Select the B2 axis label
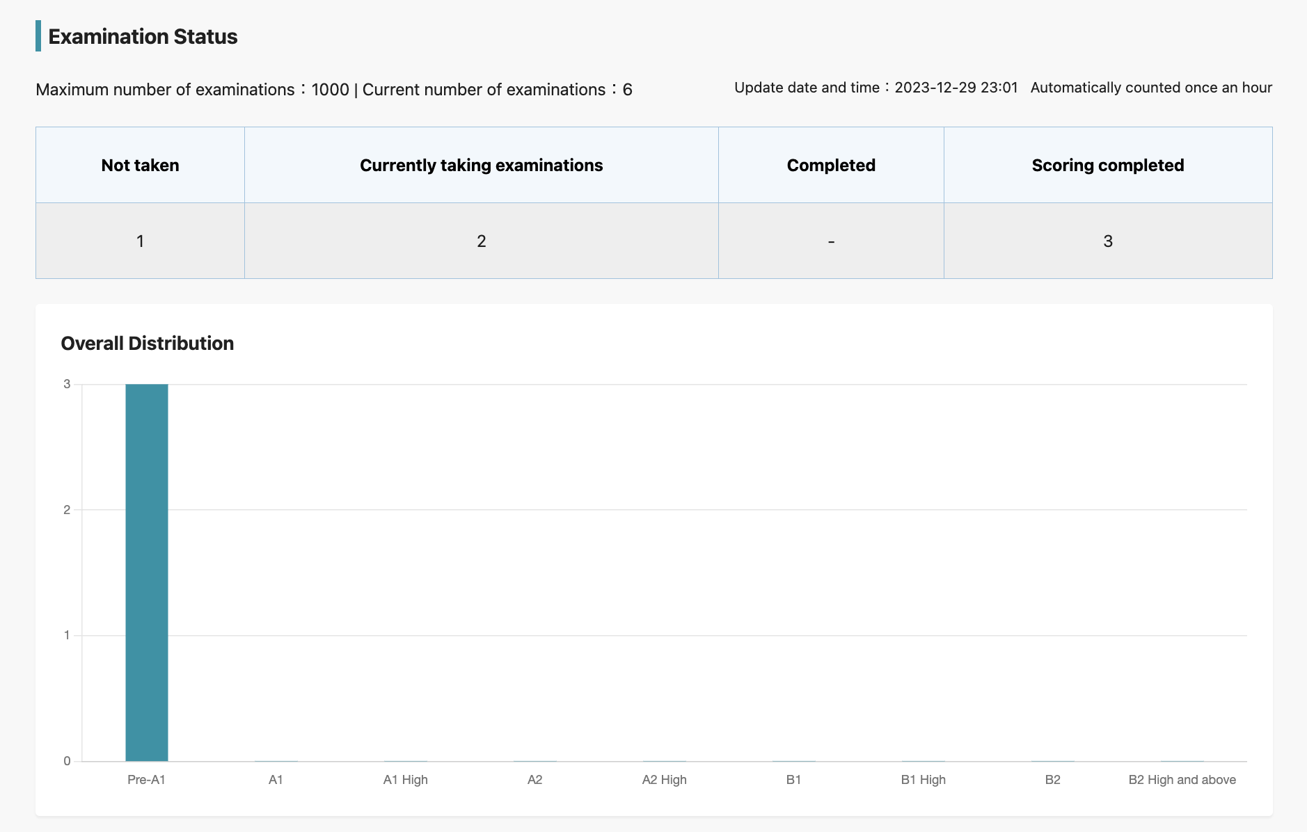1307x832 pixels. click(x=1052, y=779)
